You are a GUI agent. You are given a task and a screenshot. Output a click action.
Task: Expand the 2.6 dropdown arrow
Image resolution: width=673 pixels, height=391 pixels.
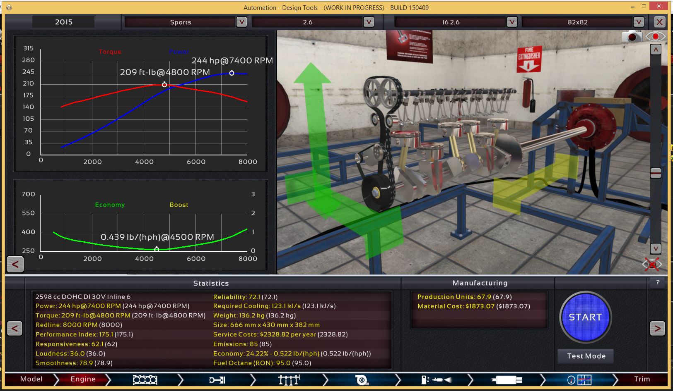(369, 22)
